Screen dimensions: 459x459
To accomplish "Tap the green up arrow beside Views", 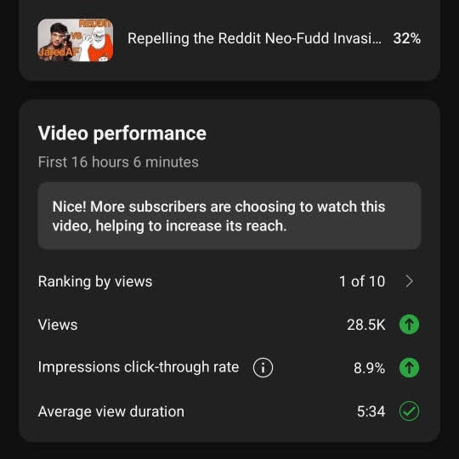I will [409, 325].
